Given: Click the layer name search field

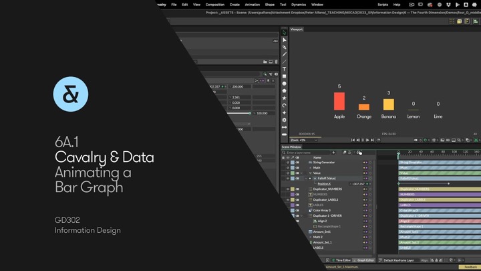Looking at the screenshot, I should point(306,153).
